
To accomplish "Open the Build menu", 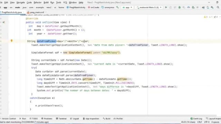I will (x=46, y=2).
